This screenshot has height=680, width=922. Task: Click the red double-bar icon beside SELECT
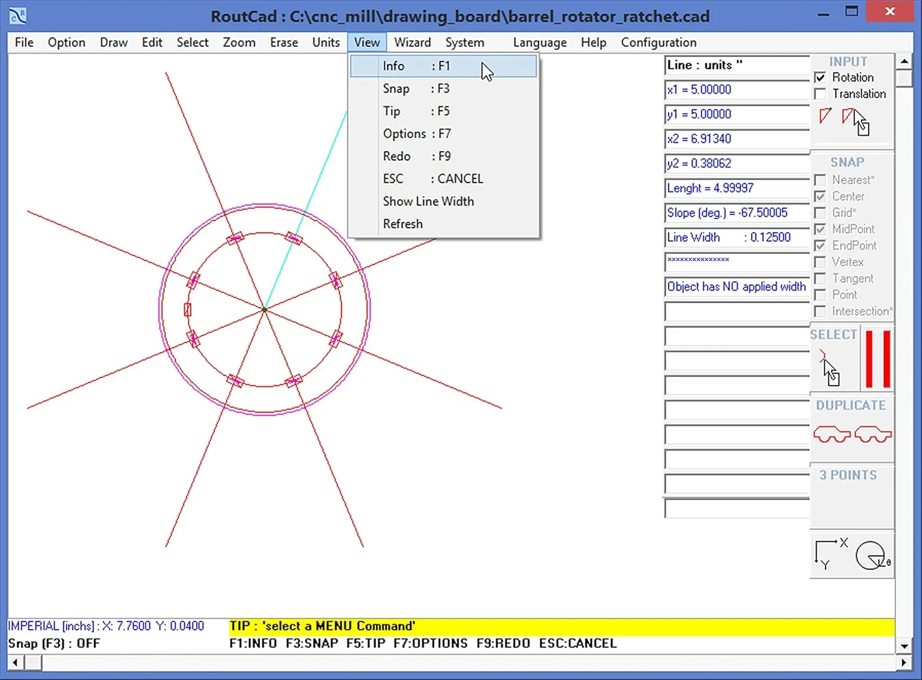click(877, 360)
